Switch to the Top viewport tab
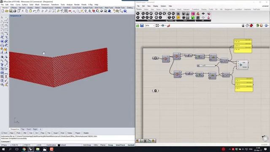The height and width of the screenshot is (152, 270). (x=23, y=129)
